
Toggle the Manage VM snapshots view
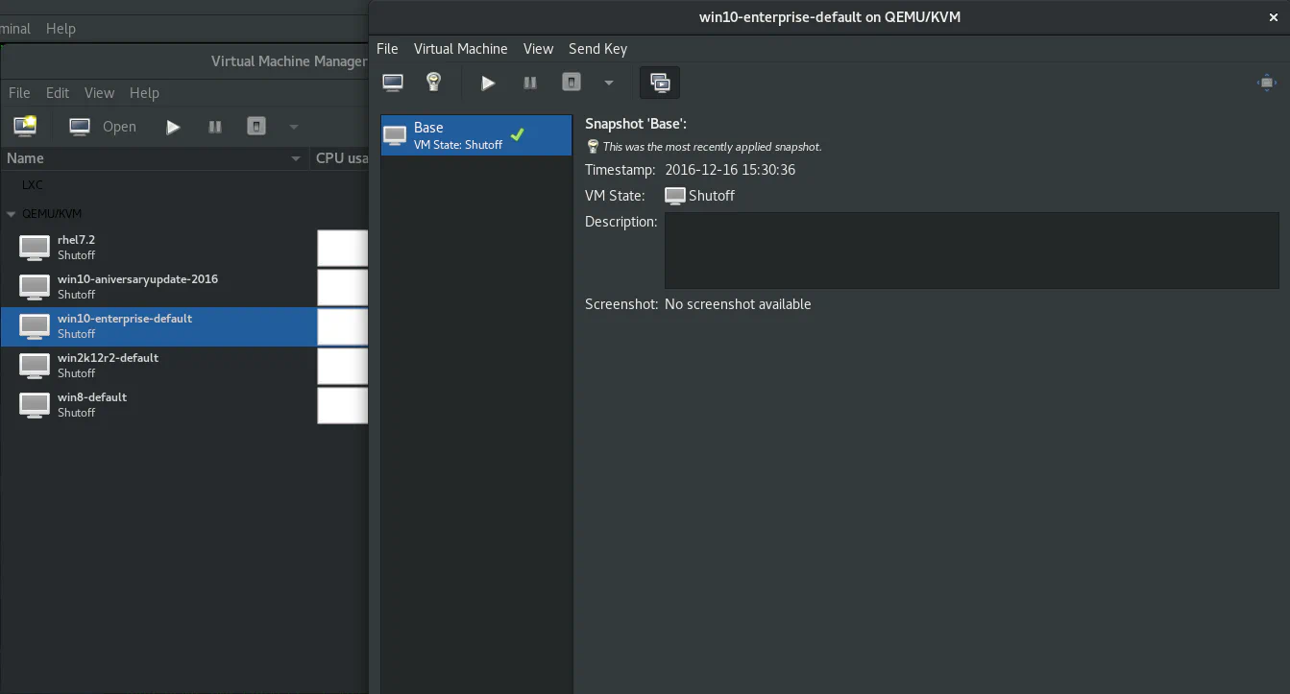[660, 83]
